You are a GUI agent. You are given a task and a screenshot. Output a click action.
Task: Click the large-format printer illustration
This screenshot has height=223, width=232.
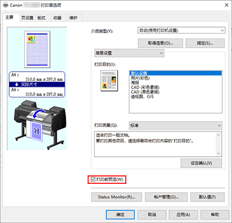pos(40,125)
